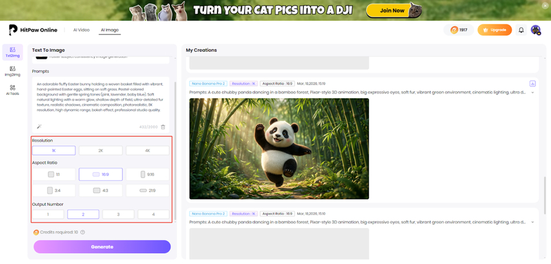551x264 pixels.
Task: Set output number to 1
Action: 48,214
